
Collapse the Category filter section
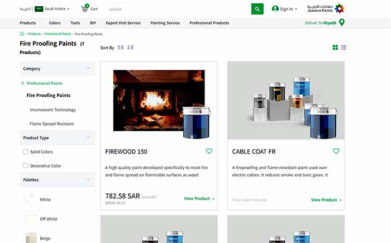(x=88, y=68)
